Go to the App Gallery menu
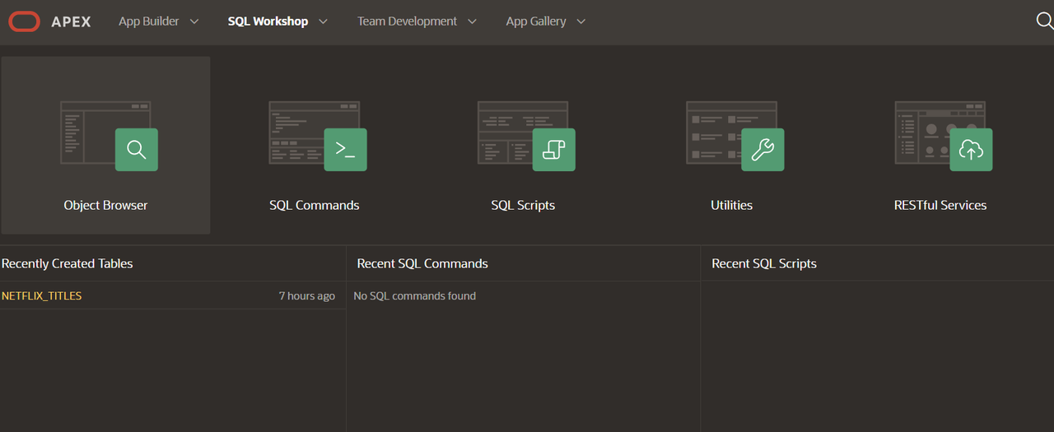The image size is (1054, 432). tap(536, 22)
